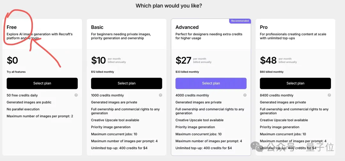Click the Advanced plan heading
This screenshot has height=161, width=345.
[x=187, y=27]
